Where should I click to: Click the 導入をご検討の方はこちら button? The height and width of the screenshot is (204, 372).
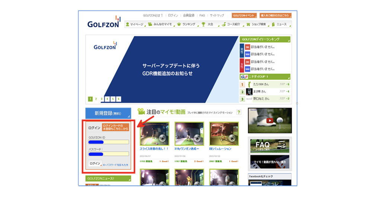275,15
